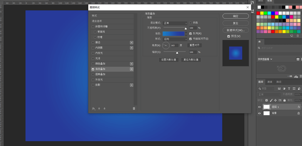Image resolution: width=302 pixels, height=146 pixels.
Task: Toggle the 预览(V) preview checkbox
Action: click(x=229, y=36)
